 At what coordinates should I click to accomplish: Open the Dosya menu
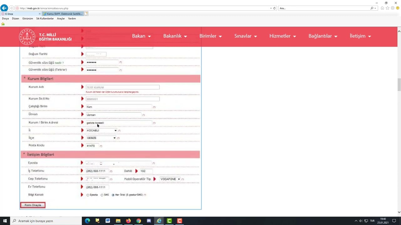pyautogui.click(x=5, y=18)
